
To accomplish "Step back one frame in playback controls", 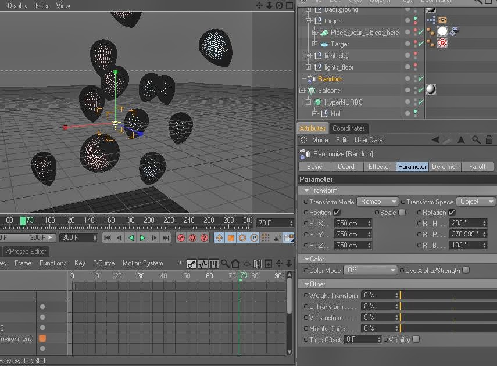I will click(x=119, y=238).
